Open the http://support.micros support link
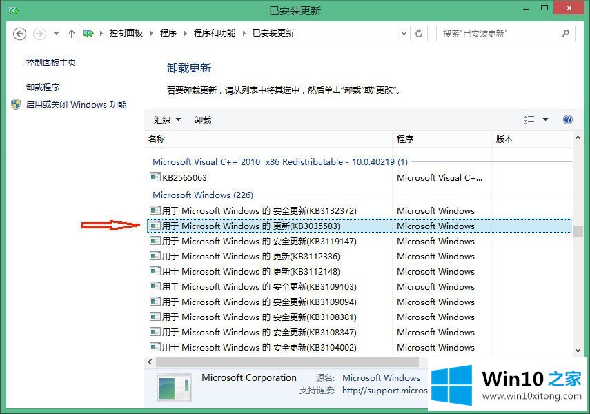 (384, 391)
